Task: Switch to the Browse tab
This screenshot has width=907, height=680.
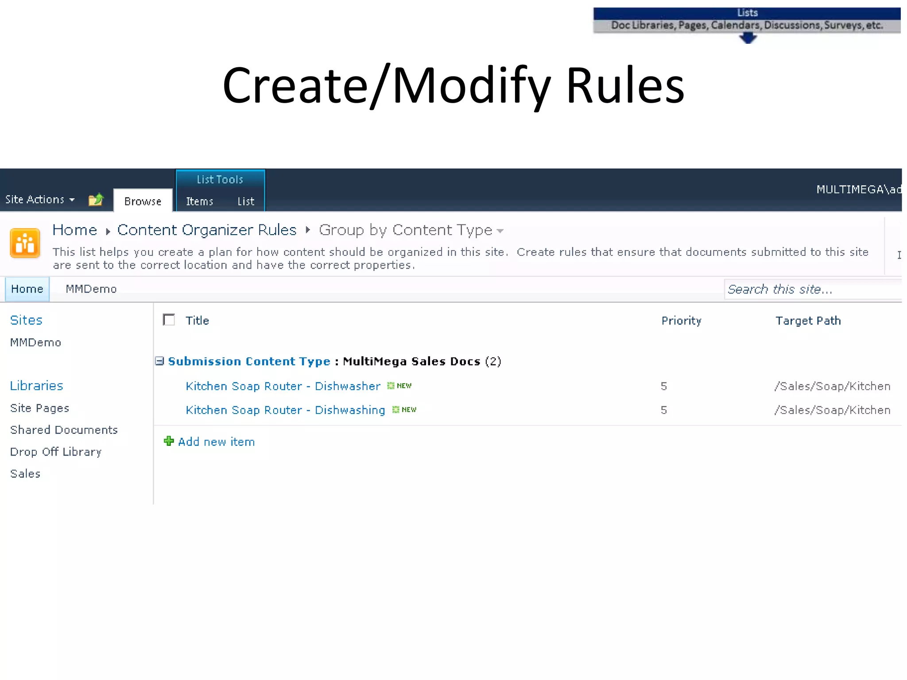Action: tap(143, 201)
